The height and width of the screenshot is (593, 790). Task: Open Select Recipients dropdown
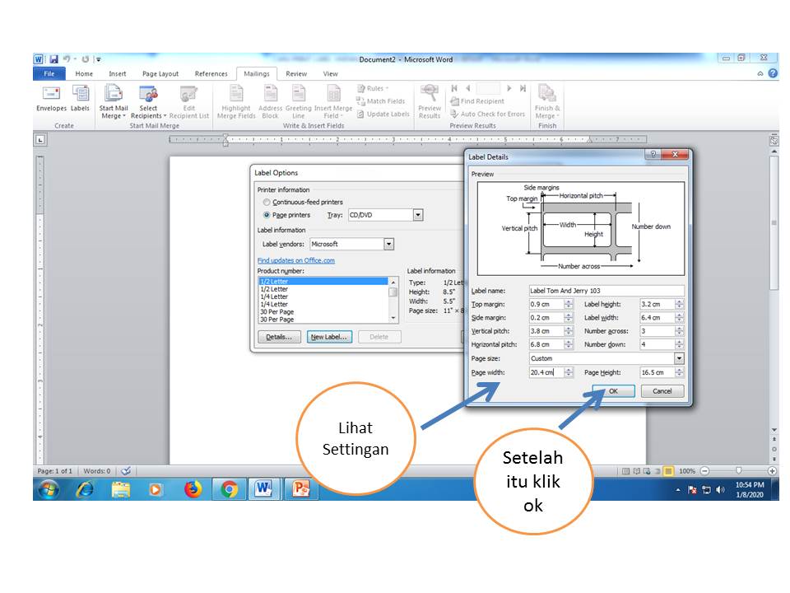point(148,102)
